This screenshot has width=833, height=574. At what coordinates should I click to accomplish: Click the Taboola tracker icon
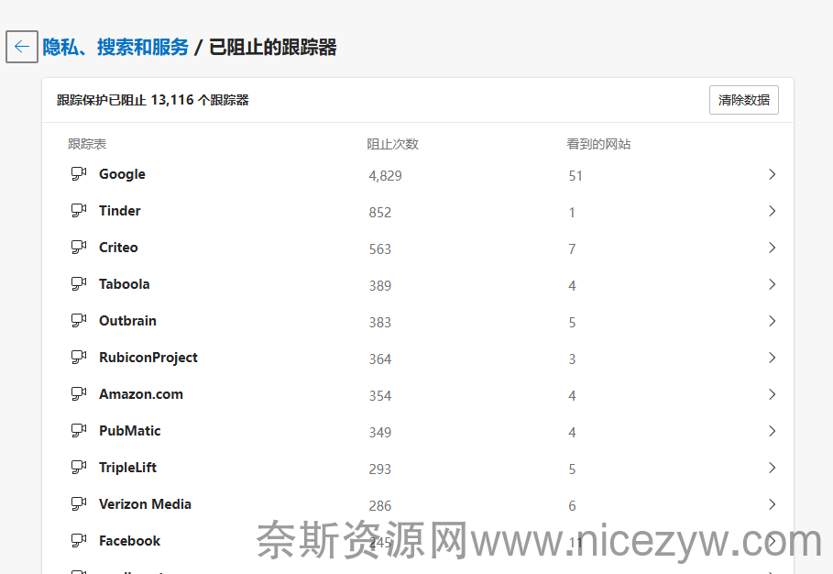[79, 284]
